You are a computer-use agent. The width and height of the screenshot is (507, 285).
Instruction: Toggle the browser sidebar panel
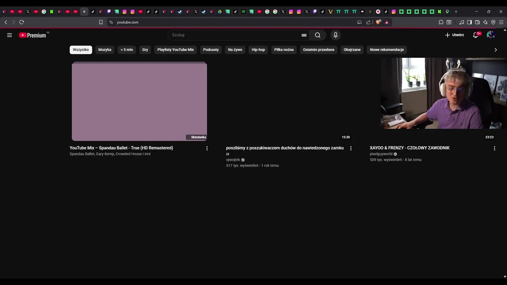tap(469, 22)
